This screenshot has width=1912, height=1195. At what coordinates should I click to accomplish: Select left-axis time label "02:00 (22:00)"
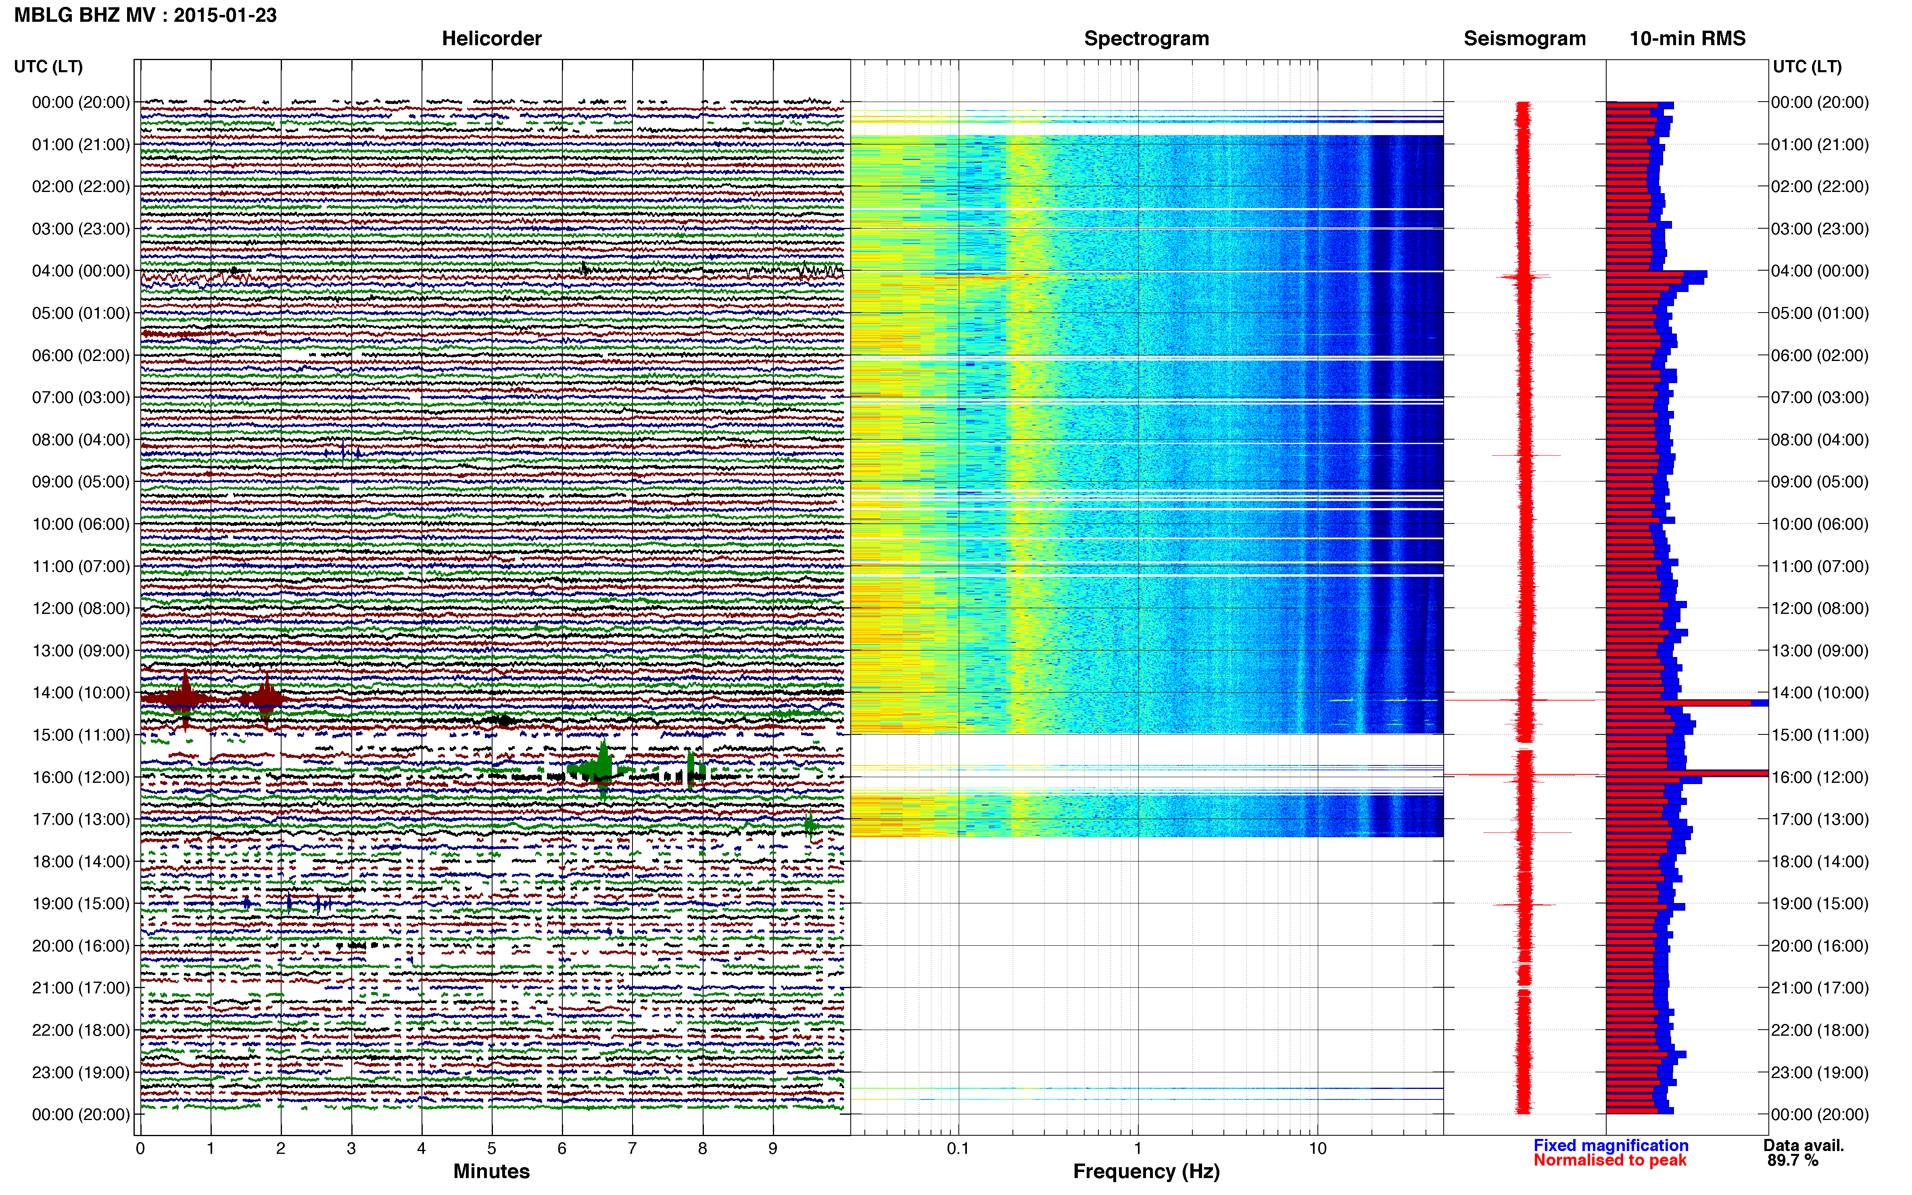pyautogui.click(x=81, y=186)
